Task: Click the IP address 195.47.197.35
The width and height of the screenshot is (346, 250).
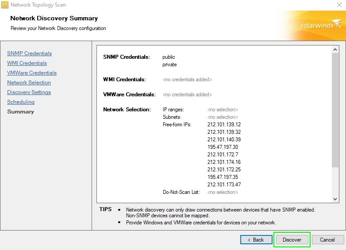Action: [223, 177]
